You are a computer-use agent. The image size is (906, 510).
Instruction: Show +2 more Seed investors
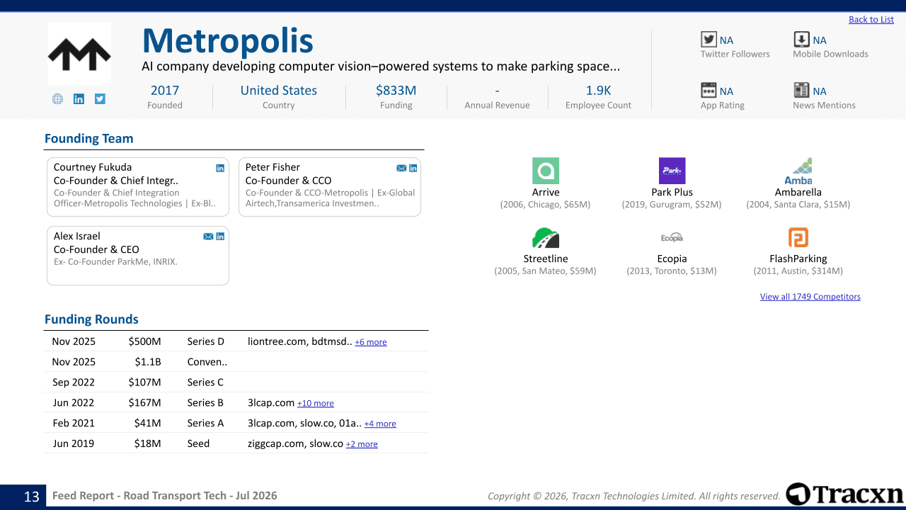[x=362, y=444]
